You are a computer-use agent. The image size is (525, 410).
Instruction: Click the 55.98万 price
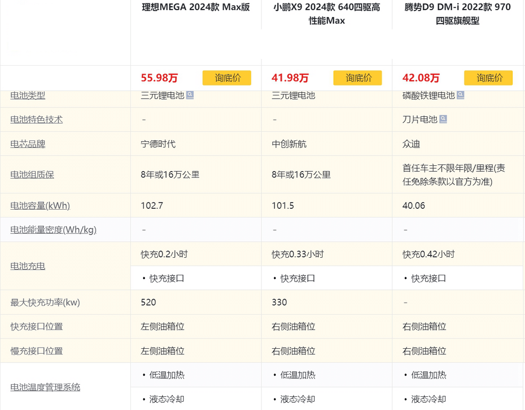point(159,78)
